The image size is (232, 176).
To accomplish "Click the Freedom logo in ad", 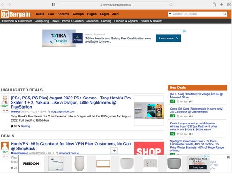I will [x=31, y=163].
